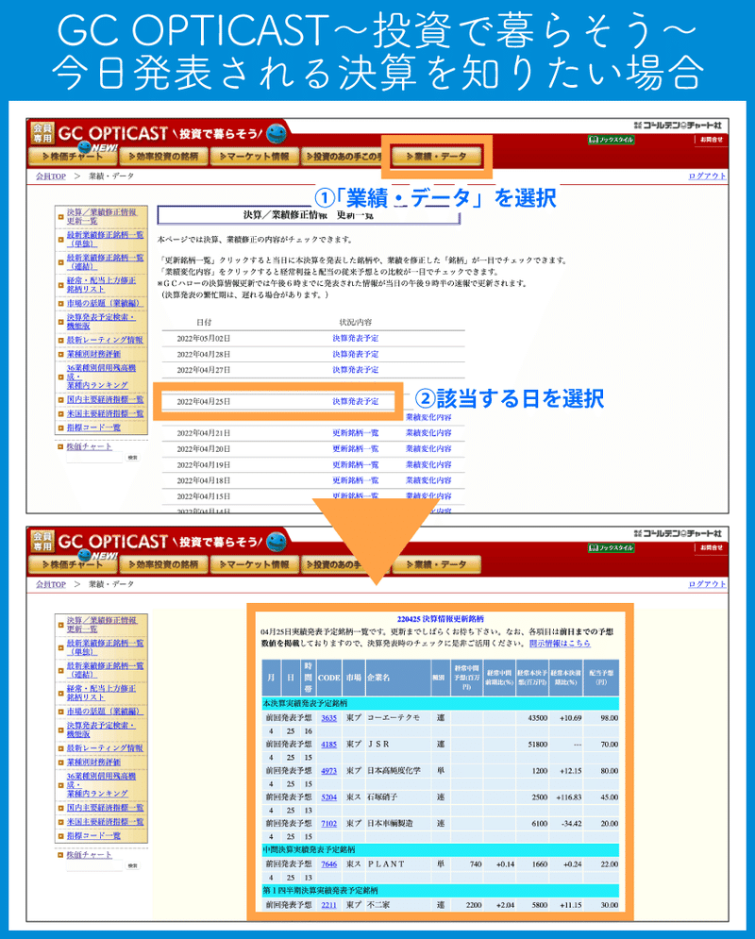Click the ゴールデン・チャート社 logo in lower screenshot

click(678, 533)
